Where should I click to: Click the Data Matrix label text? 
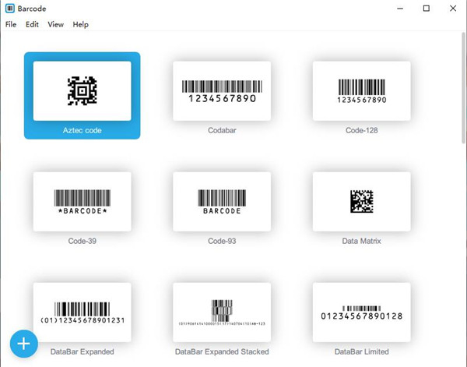362,241
